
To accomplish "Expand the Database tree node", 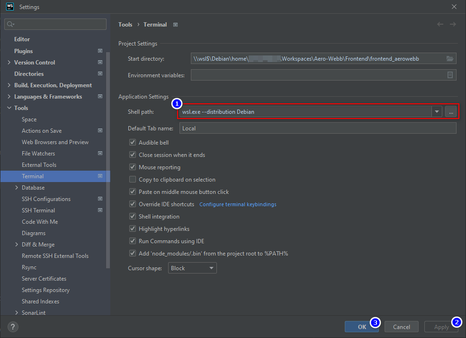I will tap(17, 187).
